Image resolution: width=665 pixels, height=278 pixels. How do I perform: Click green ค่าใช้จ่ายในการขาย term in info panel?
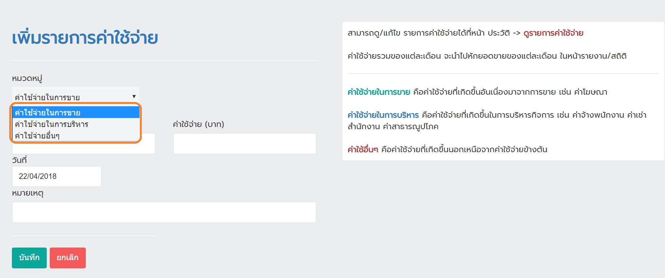(x=379, y=92)
